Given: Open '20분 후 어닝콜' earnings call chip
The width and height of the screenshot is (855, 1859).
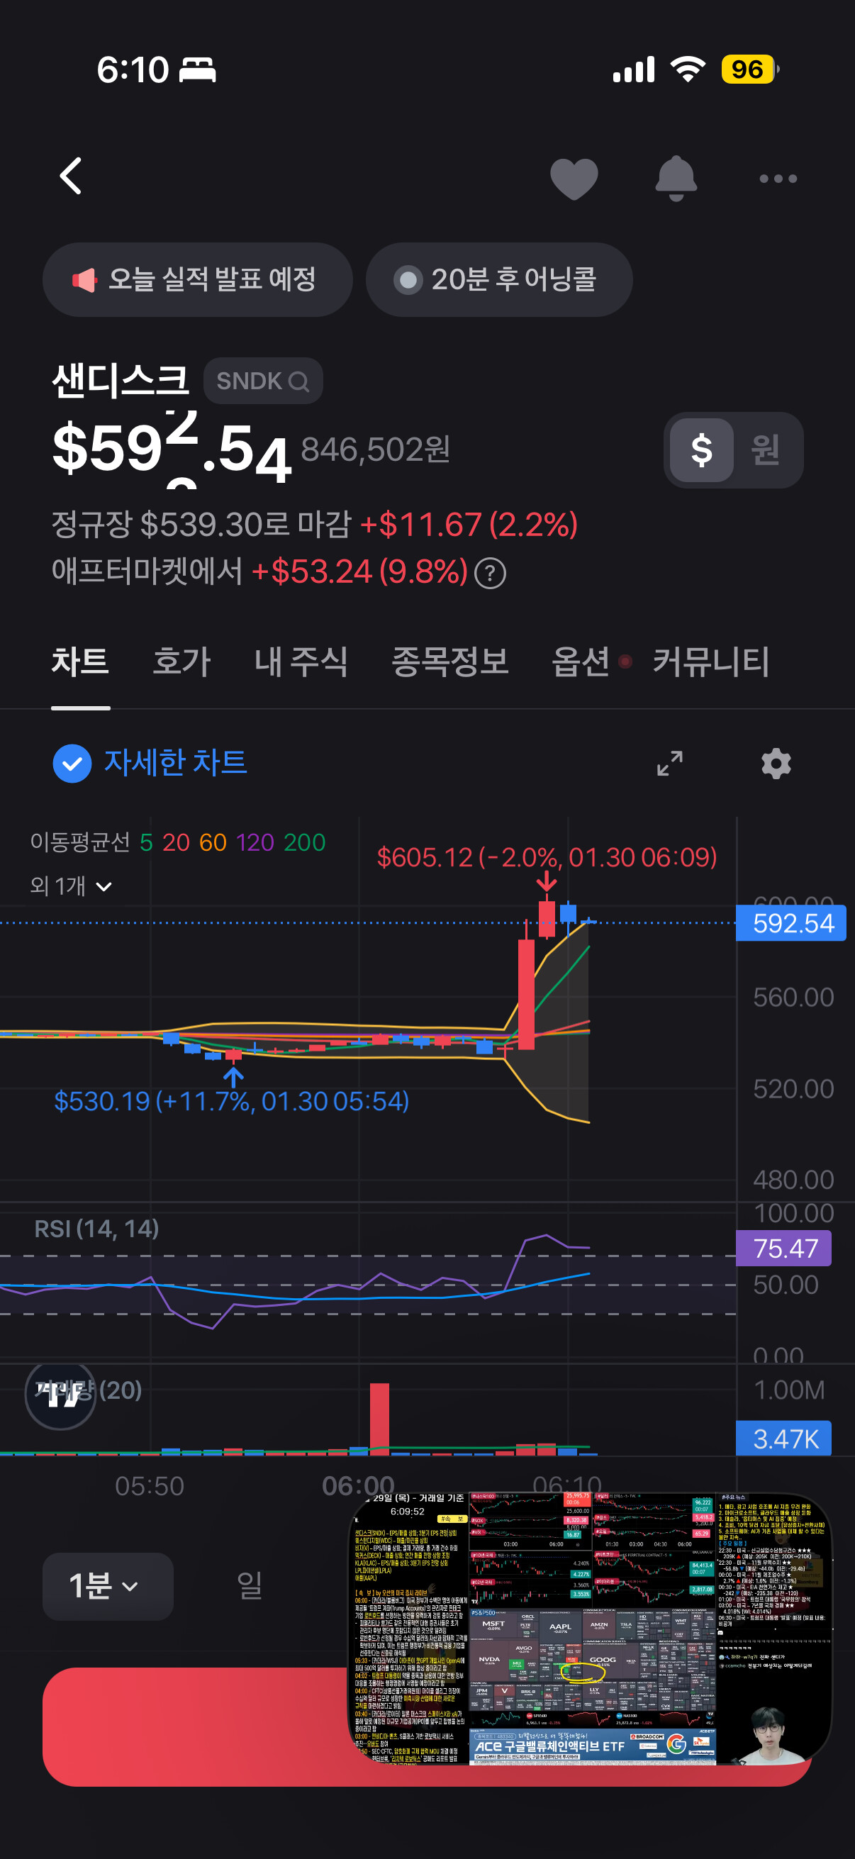Looking at the screenshot, I should [x=499, y=279].
